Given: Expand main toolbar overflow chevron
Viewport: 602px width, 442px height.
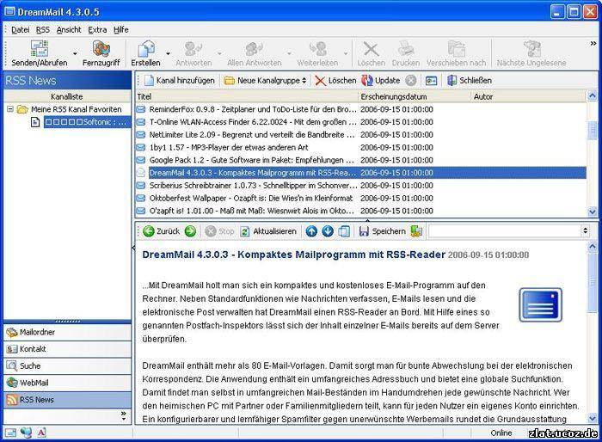Looking at the screenshot, I should tap(593, 43).
